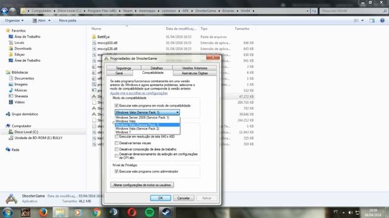
Task: Click the change view icon
Action: (356, 21)
